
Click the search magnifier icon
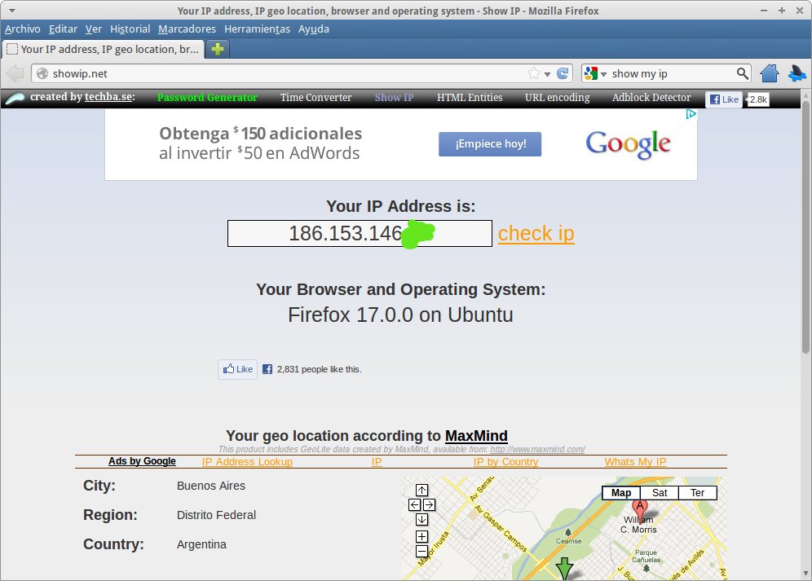coord(742,73)
